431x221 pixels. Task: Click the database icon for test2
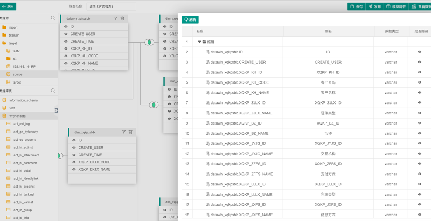[x=8, y=51]
